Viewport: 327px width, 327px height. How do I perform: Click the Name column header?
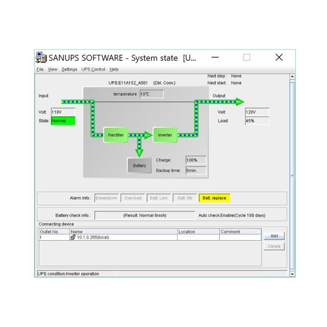pyautogui.click(x=124, y=231)
